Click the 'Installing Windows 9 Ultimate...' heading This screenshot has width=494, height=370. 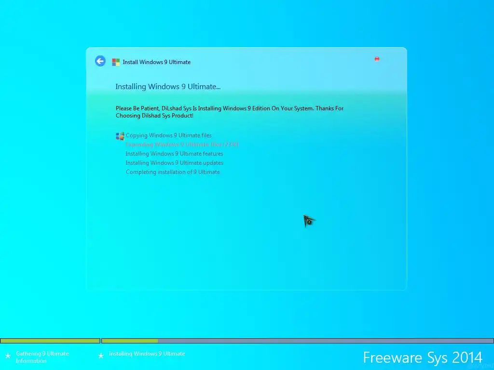(x=168, y=87)
